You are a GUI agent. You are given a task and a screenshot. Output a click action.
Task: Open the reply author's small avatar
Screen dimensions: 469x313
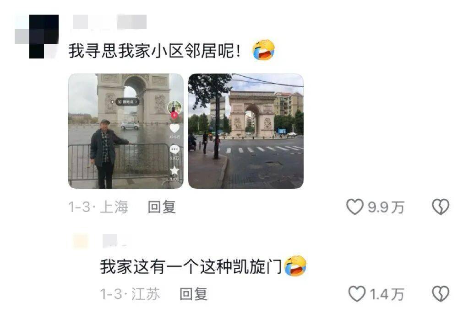[x=81, y=241]
